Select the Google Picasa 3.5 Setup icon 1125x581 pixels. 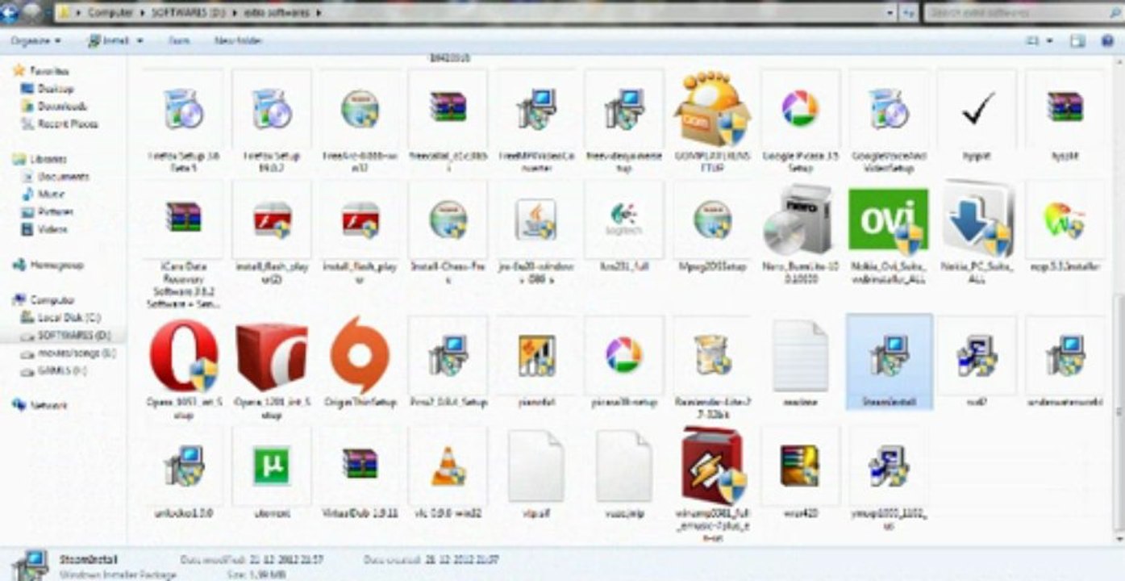click(800, 109)
